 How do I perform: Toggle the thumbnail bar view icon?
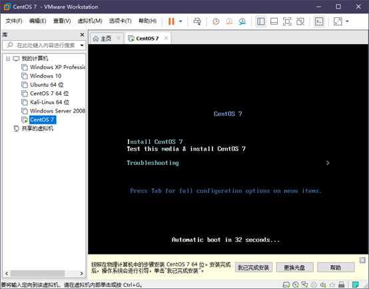click(x=274, y=21)
